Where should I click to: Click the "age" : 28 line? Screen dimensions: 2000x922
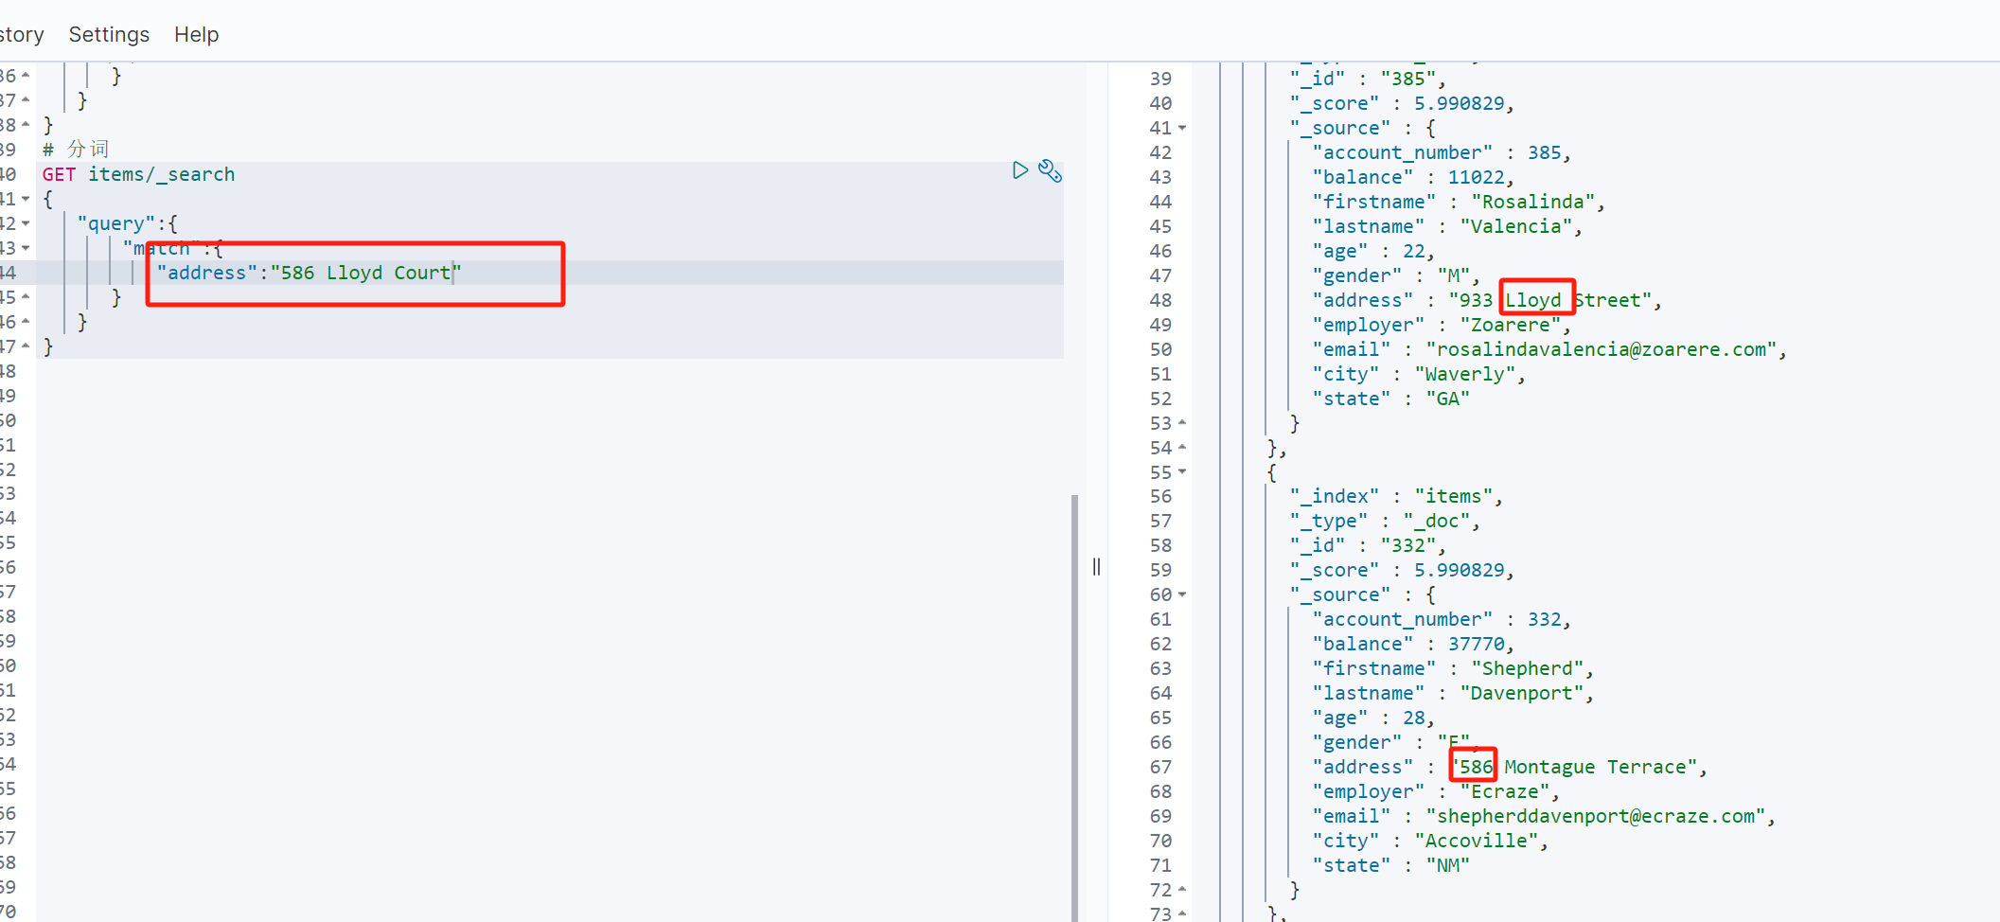pyautogui.click(x=1373, y=718)
